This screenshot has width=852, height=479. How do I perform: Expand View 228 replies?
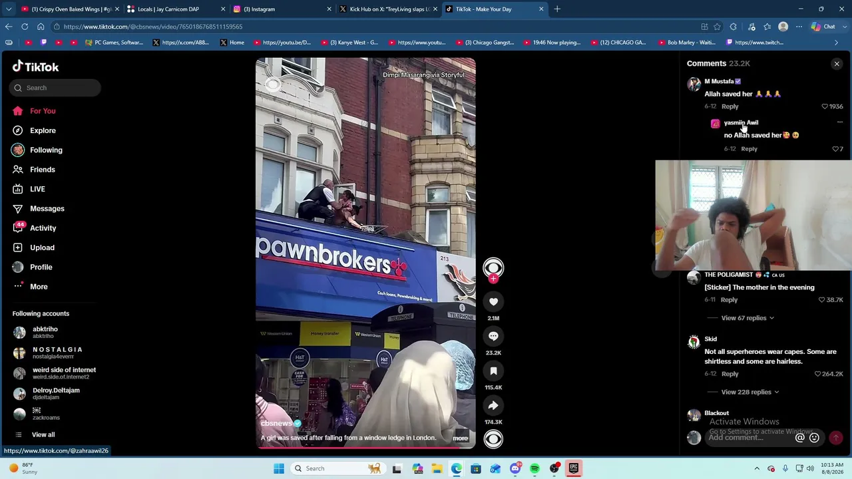point(749,392)
